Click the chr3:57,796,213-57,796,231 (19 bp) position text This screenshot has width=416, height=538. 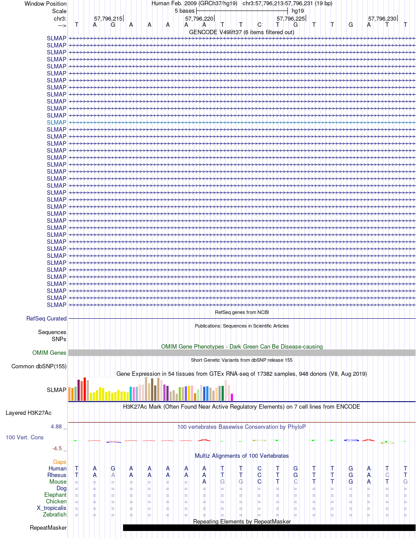pyautogui.click(x=287, y=4)
